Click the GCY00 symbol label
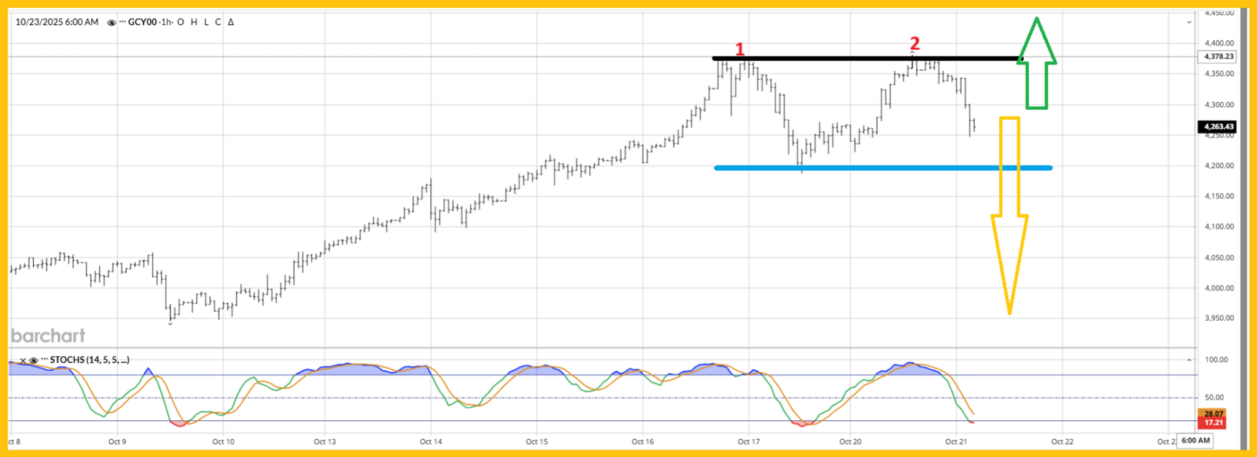 (142, 22)
